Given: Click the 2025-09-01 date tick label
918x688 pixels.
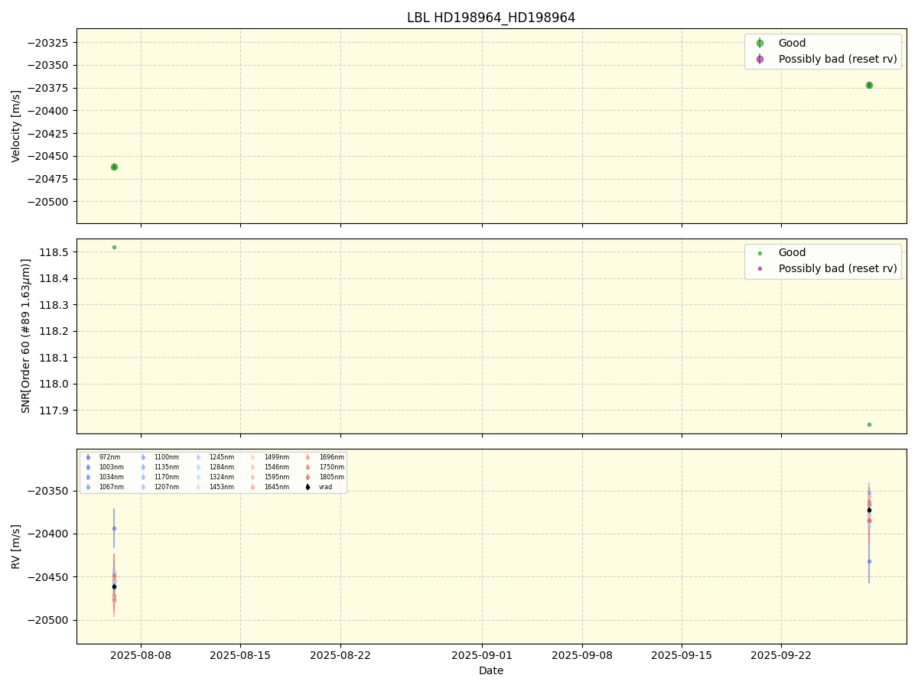Looking at the screenshot, I should click(x=482, y=655).
